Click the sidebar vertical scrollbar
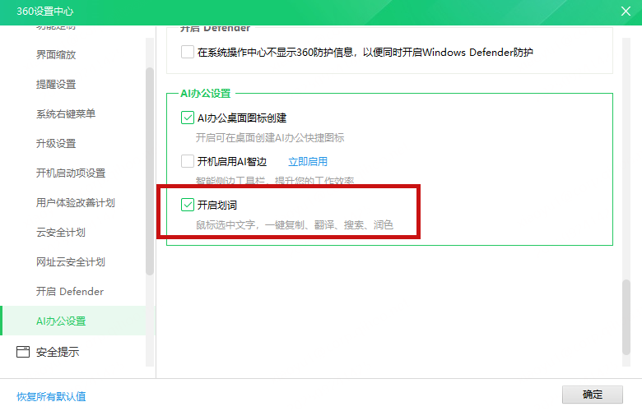The width and height of the screenshot is (642, 411). point(150,171)
